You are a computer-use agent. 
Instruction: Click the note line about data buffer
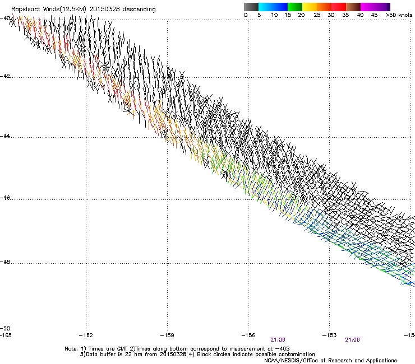197,354
